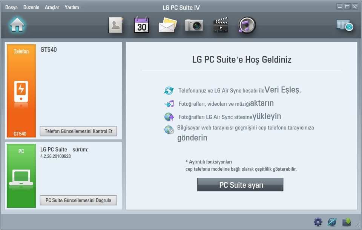
Task: Click the aktarın text
Action: pos(262,103)
